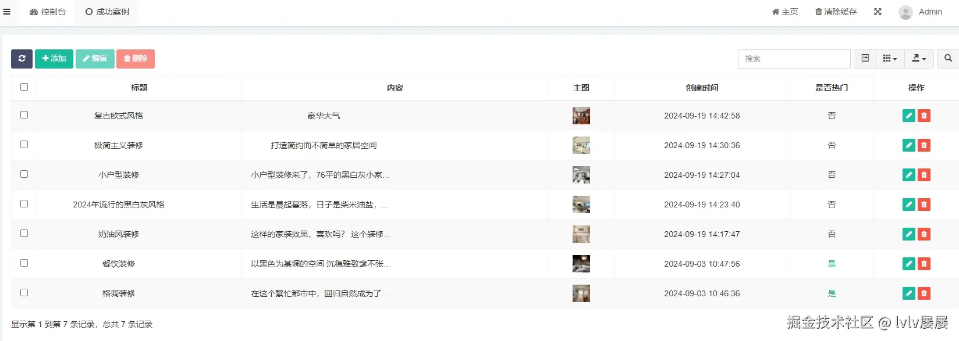959x341 pixels.
Task: Open the Admin user menu
Action: click(x=921, y=12)
